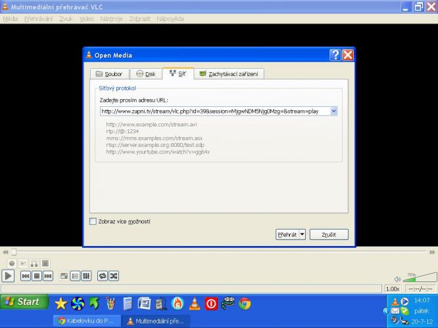Select the Síť tab
Image resolution: width=438 pixels, height=328 pixels.
pos(178,73)
